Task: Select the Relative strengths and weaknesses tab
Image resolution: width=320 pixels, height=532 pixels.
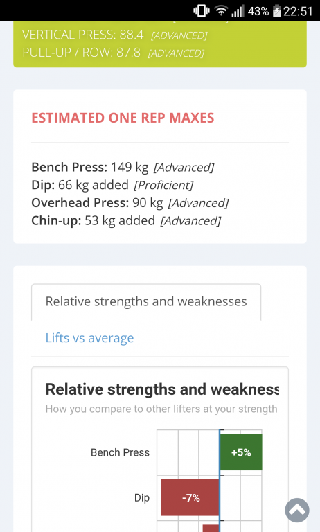Action: coord(146,301)
